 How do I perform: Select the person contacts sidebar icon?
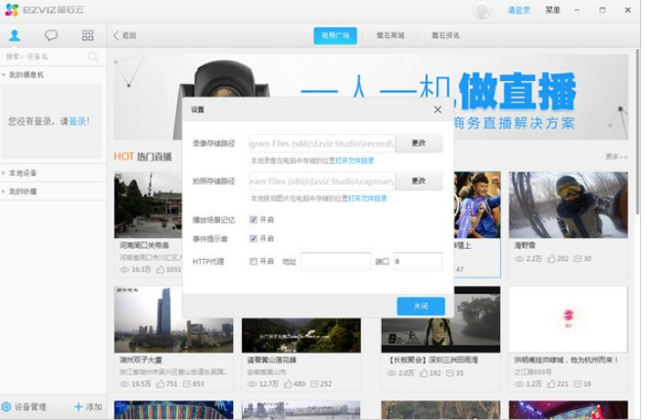coord(15,35)
